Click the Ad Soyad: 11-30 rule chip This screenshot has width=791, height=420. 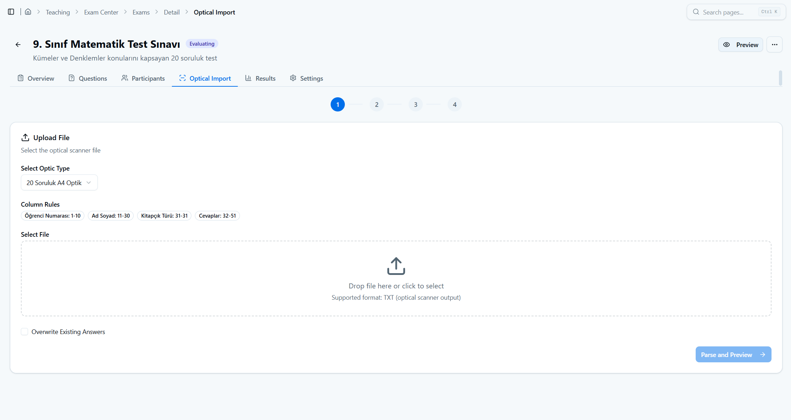pyautogui.click(x=111, y=216)
